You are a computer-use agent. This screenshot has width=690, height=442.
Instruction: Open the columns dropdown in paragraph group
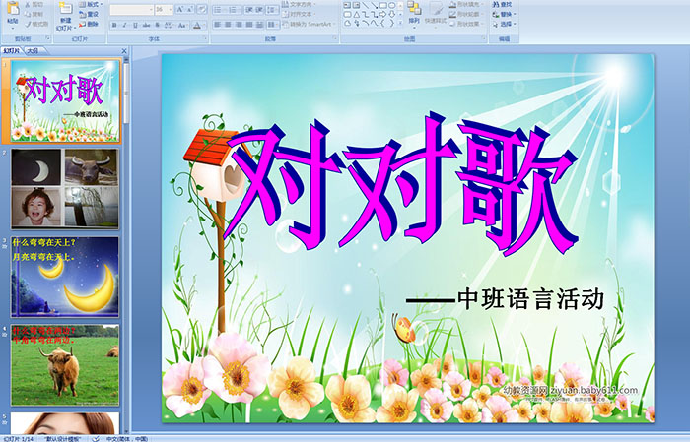(x=273, y=25)
